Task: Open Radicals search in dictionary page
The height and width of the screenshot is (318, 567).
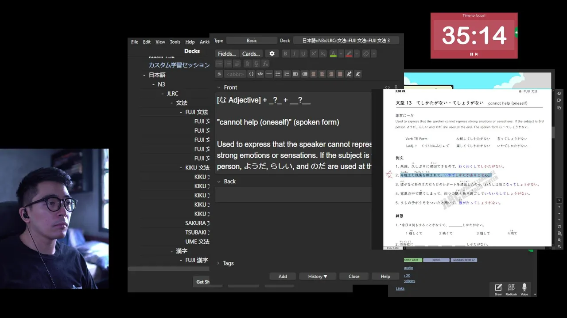Action: coord(511,289)
